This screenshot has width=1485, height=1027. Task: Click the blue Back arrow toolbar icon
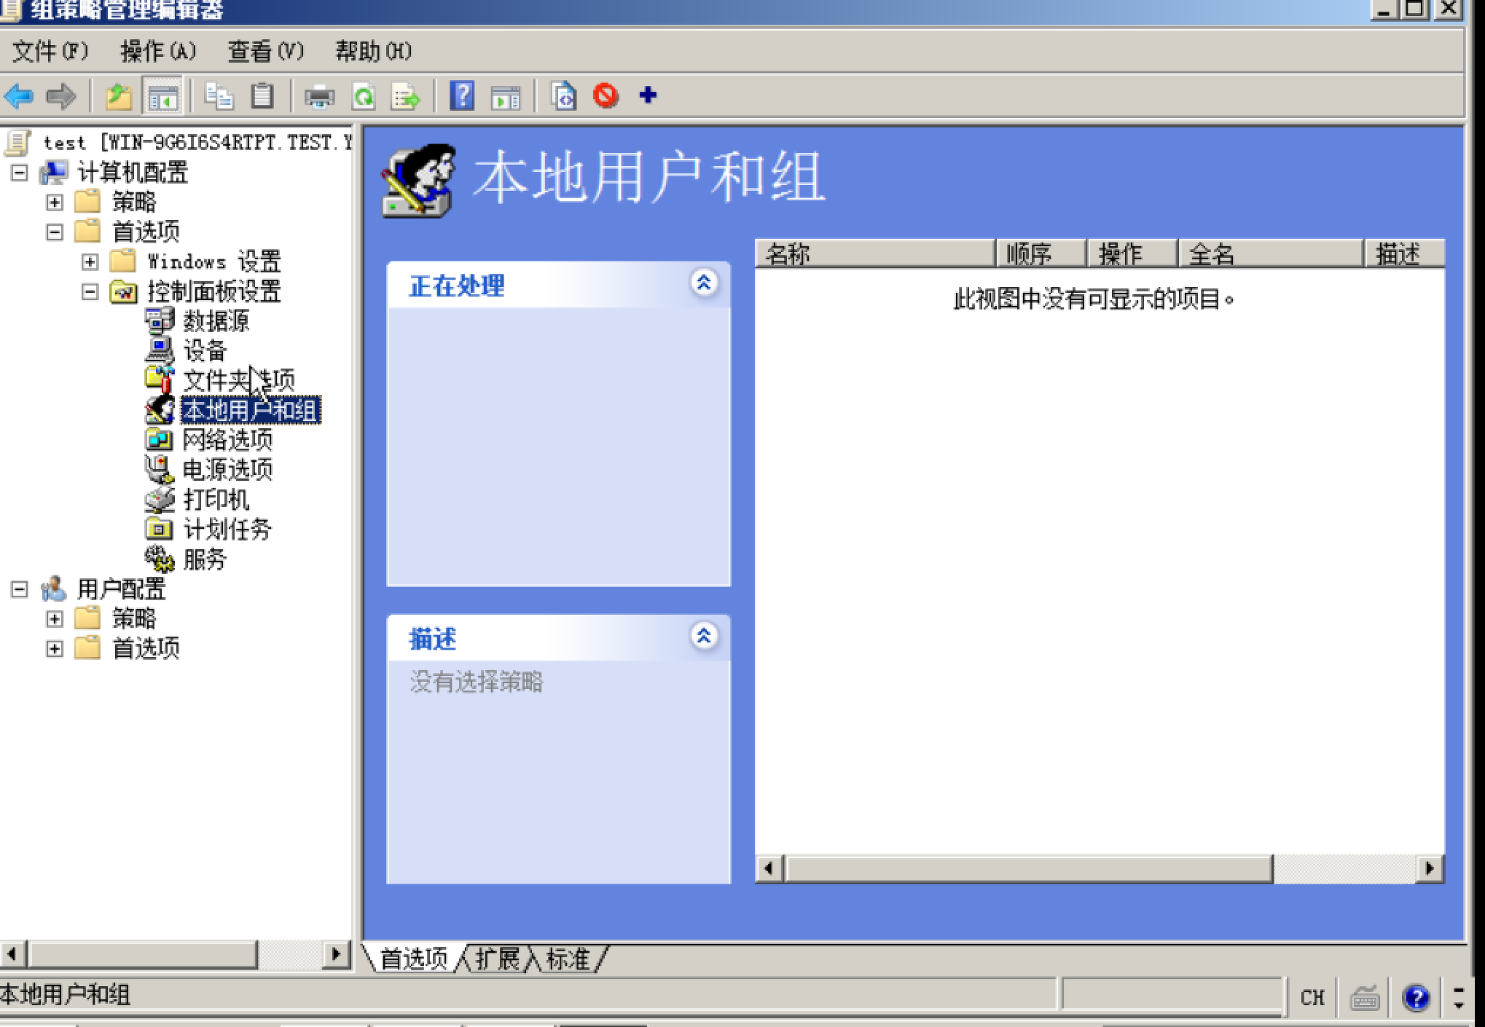[x=19, y=95]
